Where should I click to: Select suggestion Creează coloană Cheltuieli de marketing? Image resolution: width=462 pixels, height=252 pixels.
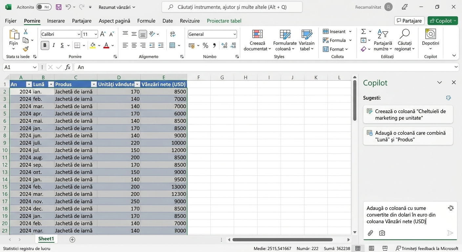pos(408,115)
